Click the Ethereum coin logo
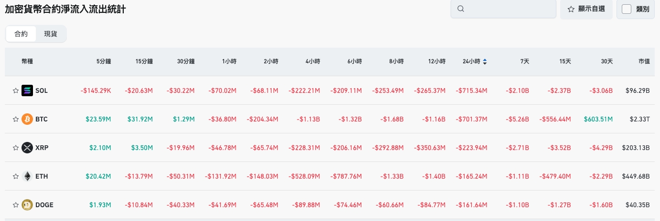Viewport: 660px width, 221px height. click(27, 176)
